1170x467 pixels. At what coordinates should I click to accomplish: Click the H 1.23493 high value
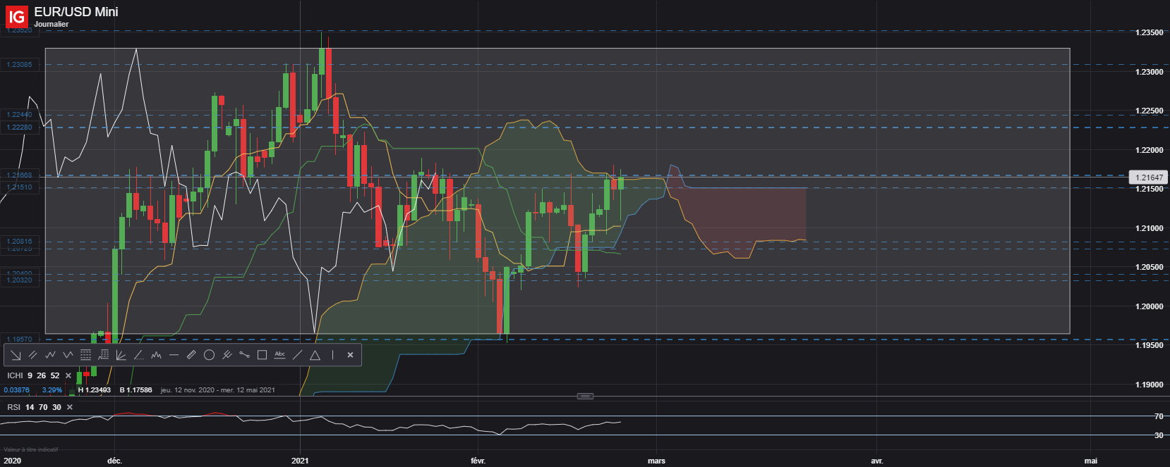(95, 390)
